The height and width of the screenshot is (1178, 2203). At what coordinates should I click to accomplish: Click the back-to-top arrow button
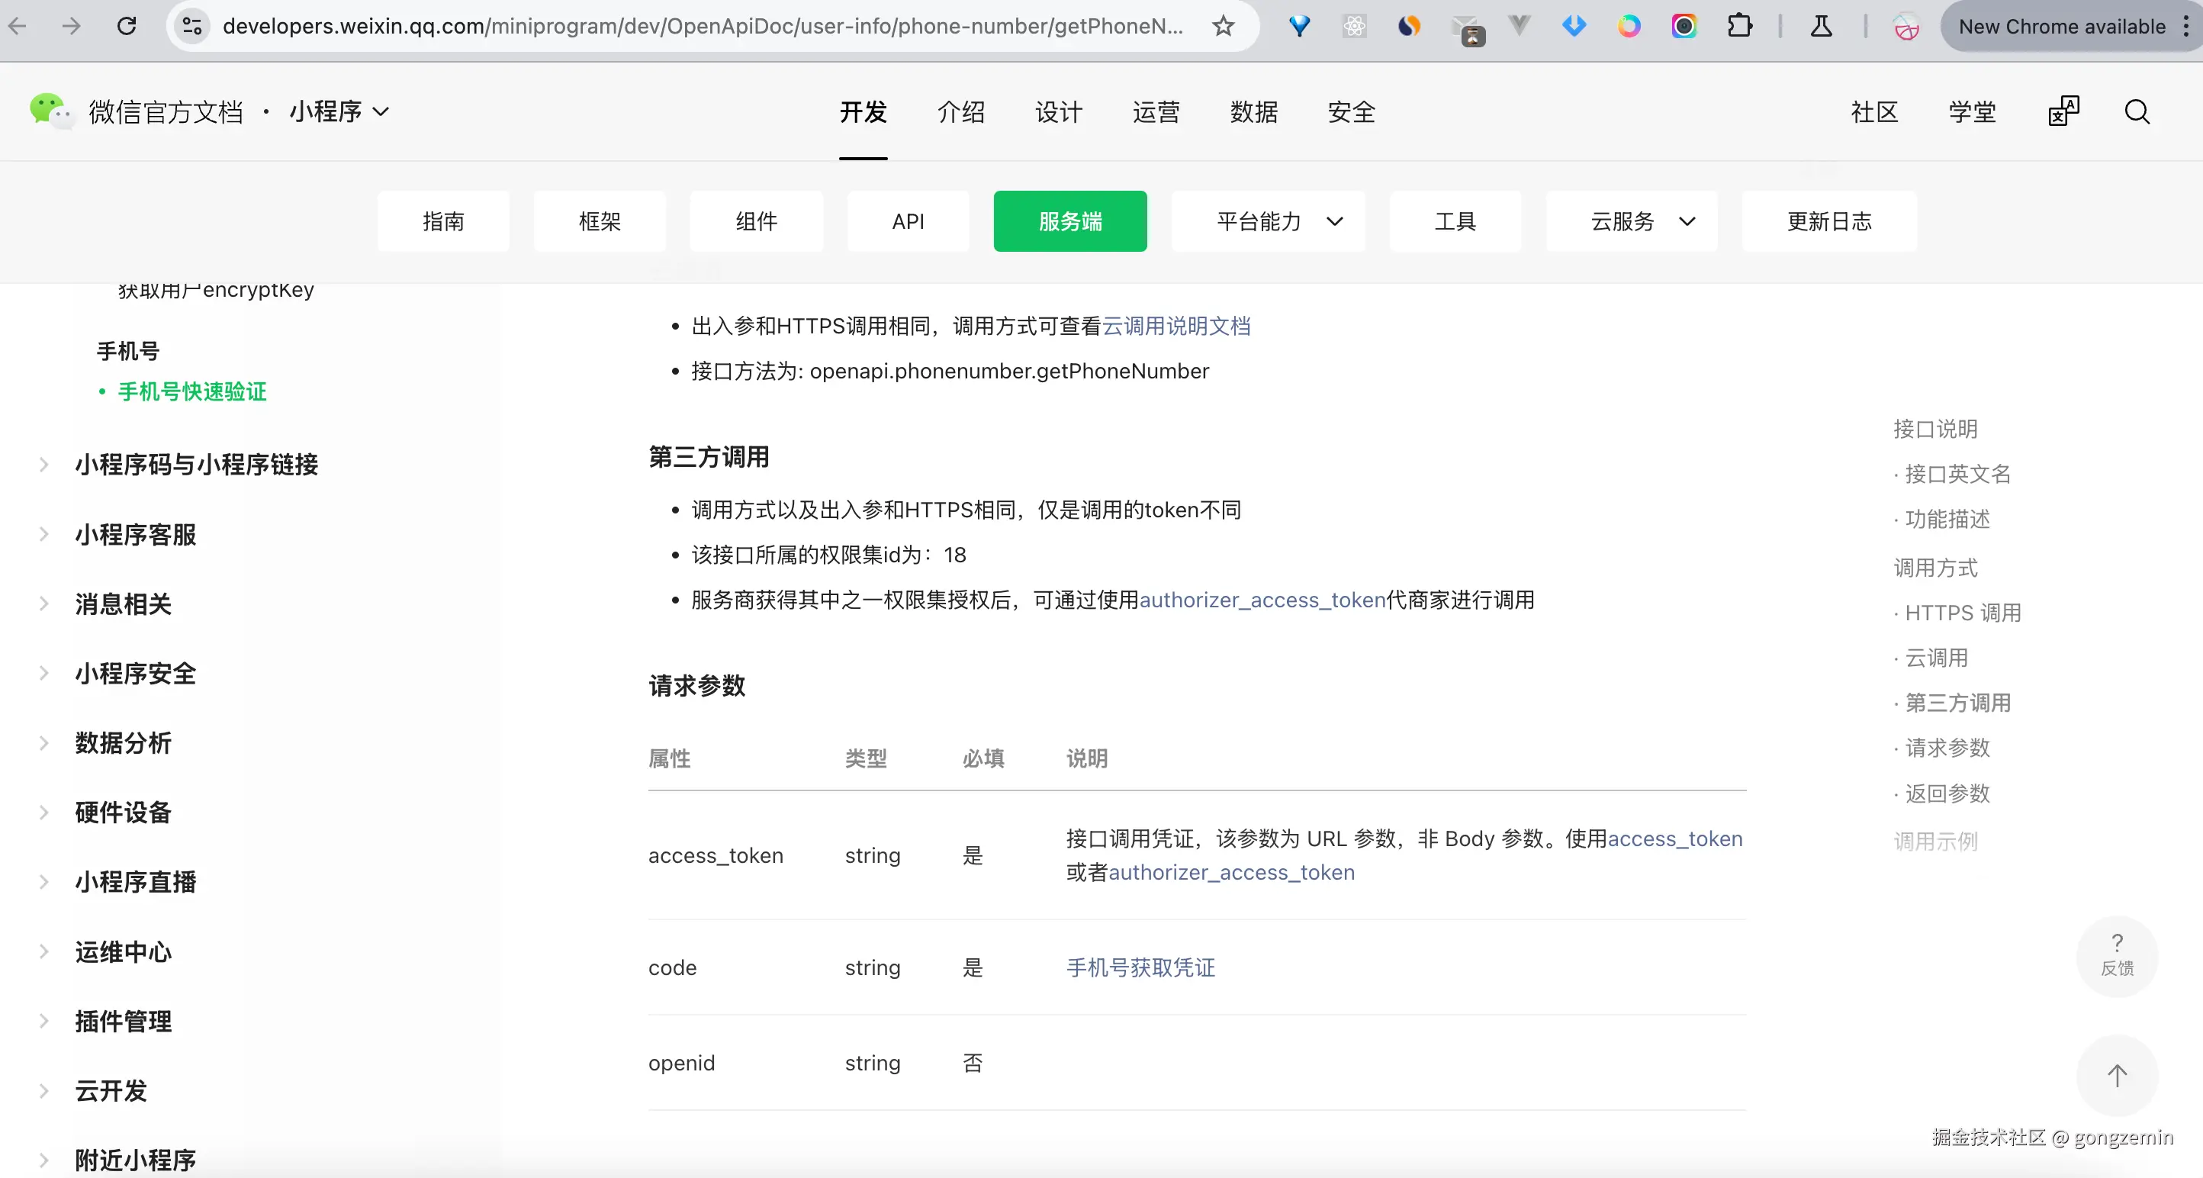[2117, 1075]
